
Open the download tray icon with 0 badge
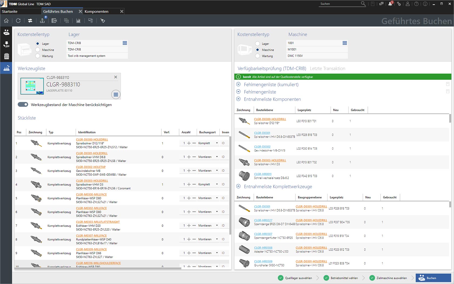click(42, 21)
